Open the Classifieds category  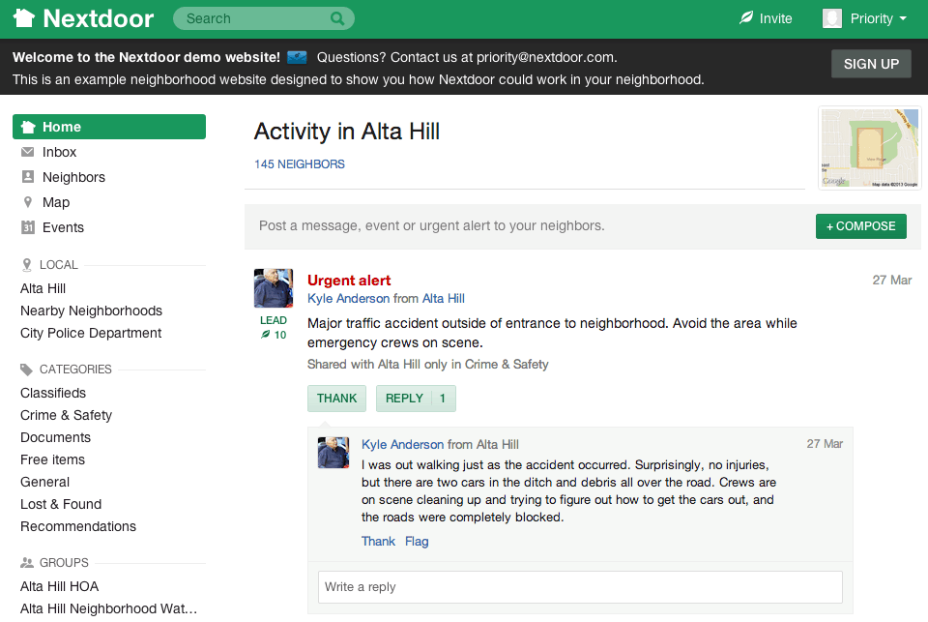coord(52,393)
